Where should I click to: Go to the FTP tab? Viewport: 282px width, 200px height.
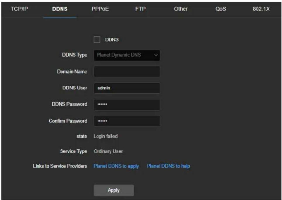click(141, 9)
